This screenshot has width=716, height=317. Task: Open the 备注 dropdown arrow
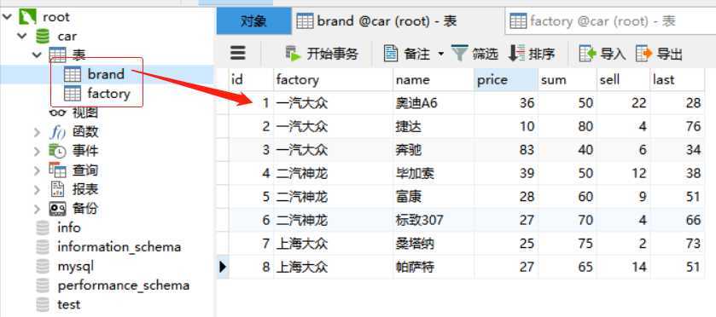(x=441, y=55)
